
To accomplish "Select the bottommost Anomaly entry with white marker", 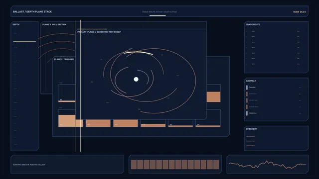I will (274, 113).
